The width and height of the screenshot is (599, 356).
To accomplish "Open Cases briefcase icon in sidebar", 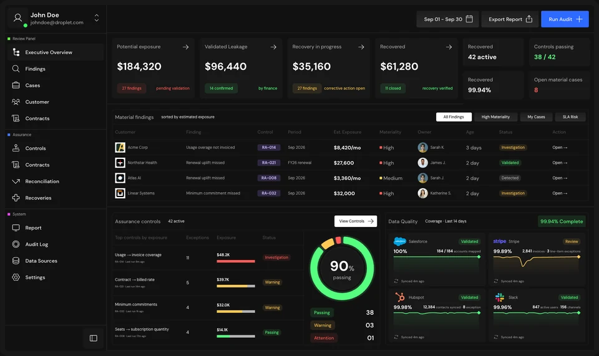I will (16, 85).
